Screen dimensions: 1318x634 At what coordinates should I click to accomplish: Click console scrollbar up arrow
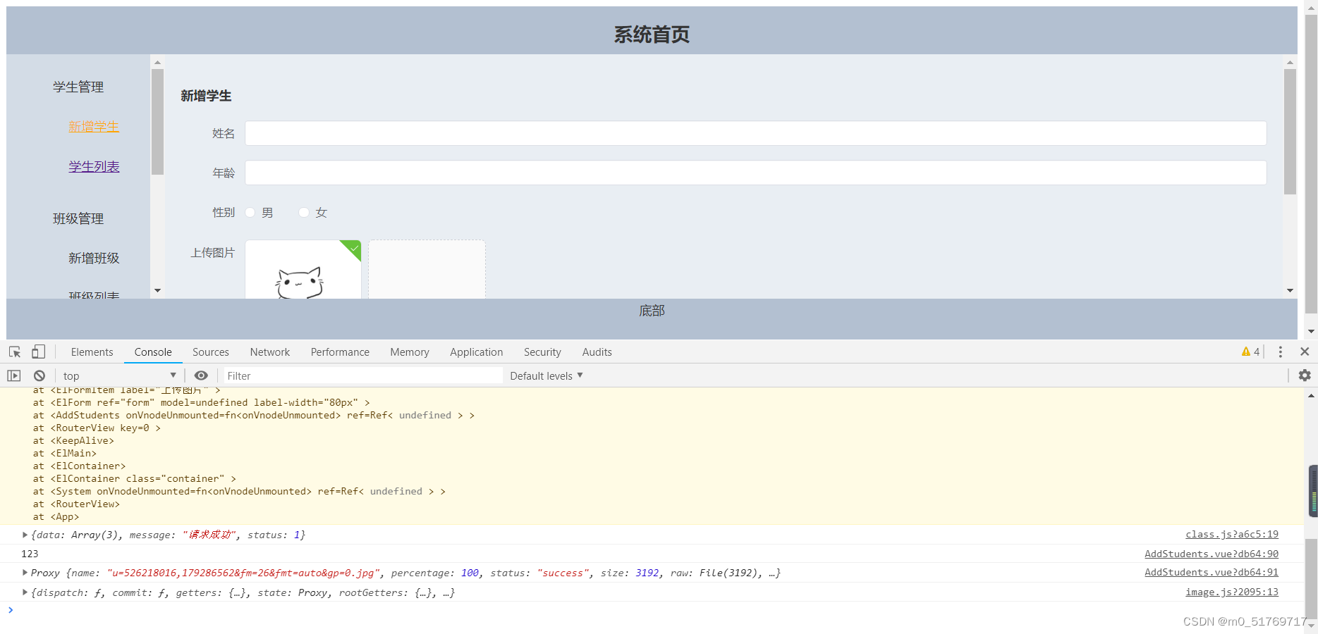tap(1311, 395)
